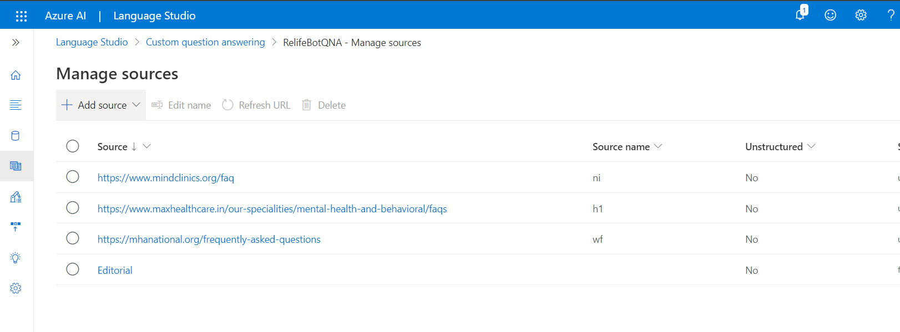The height and width of the screenshot is (332, 900).
Task: Select the Editorial row checkbox
Action: coord(73,269)
